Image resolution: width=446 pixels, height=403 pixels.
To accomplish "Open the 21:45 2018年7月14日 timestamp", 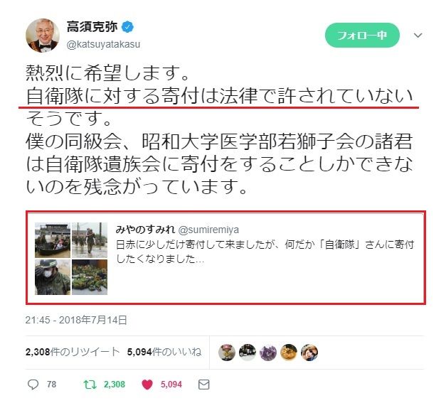I will (x=76, y=320).
